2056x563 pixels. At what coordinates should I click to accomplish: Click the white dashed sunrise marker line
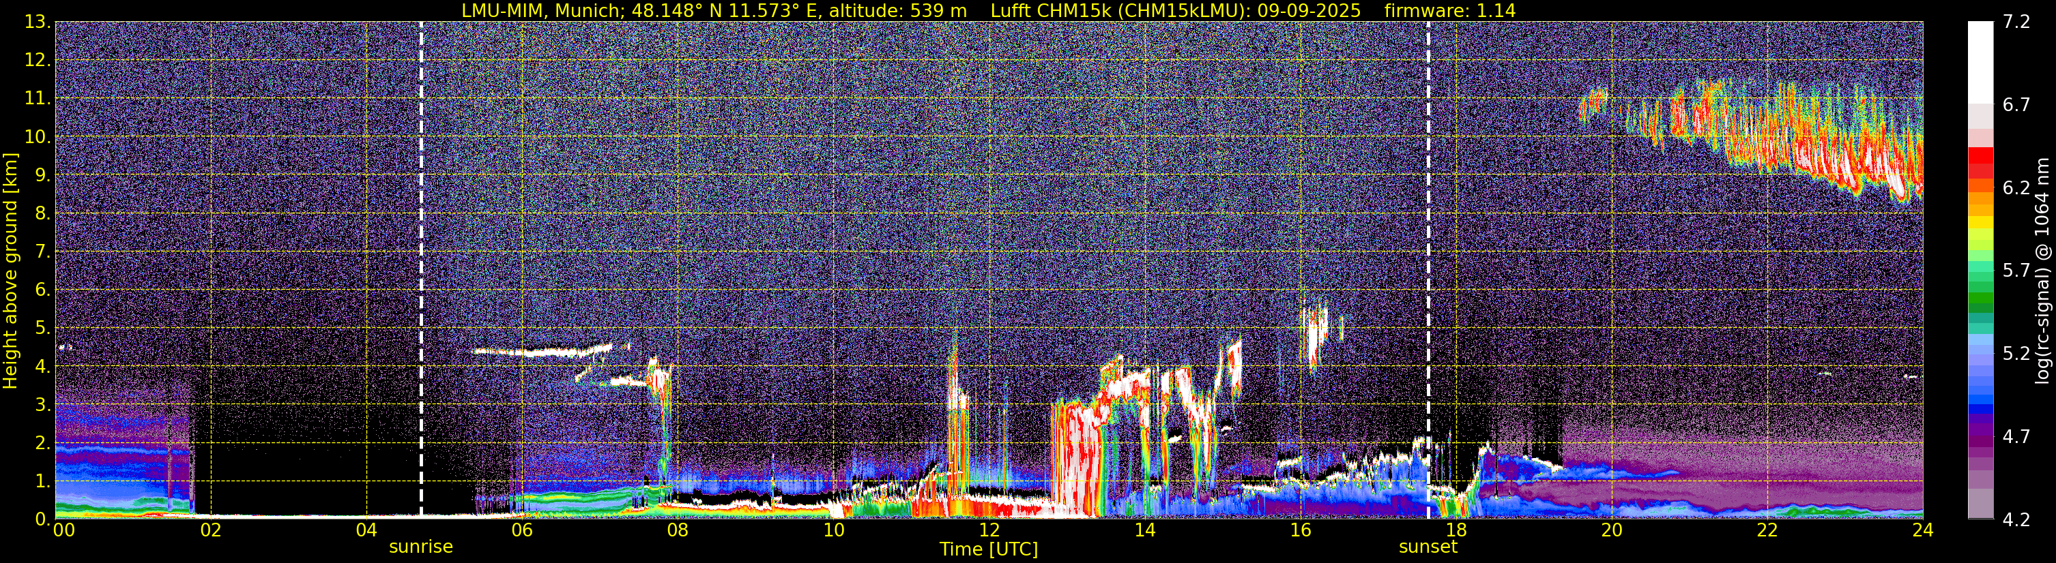[420, 271]
